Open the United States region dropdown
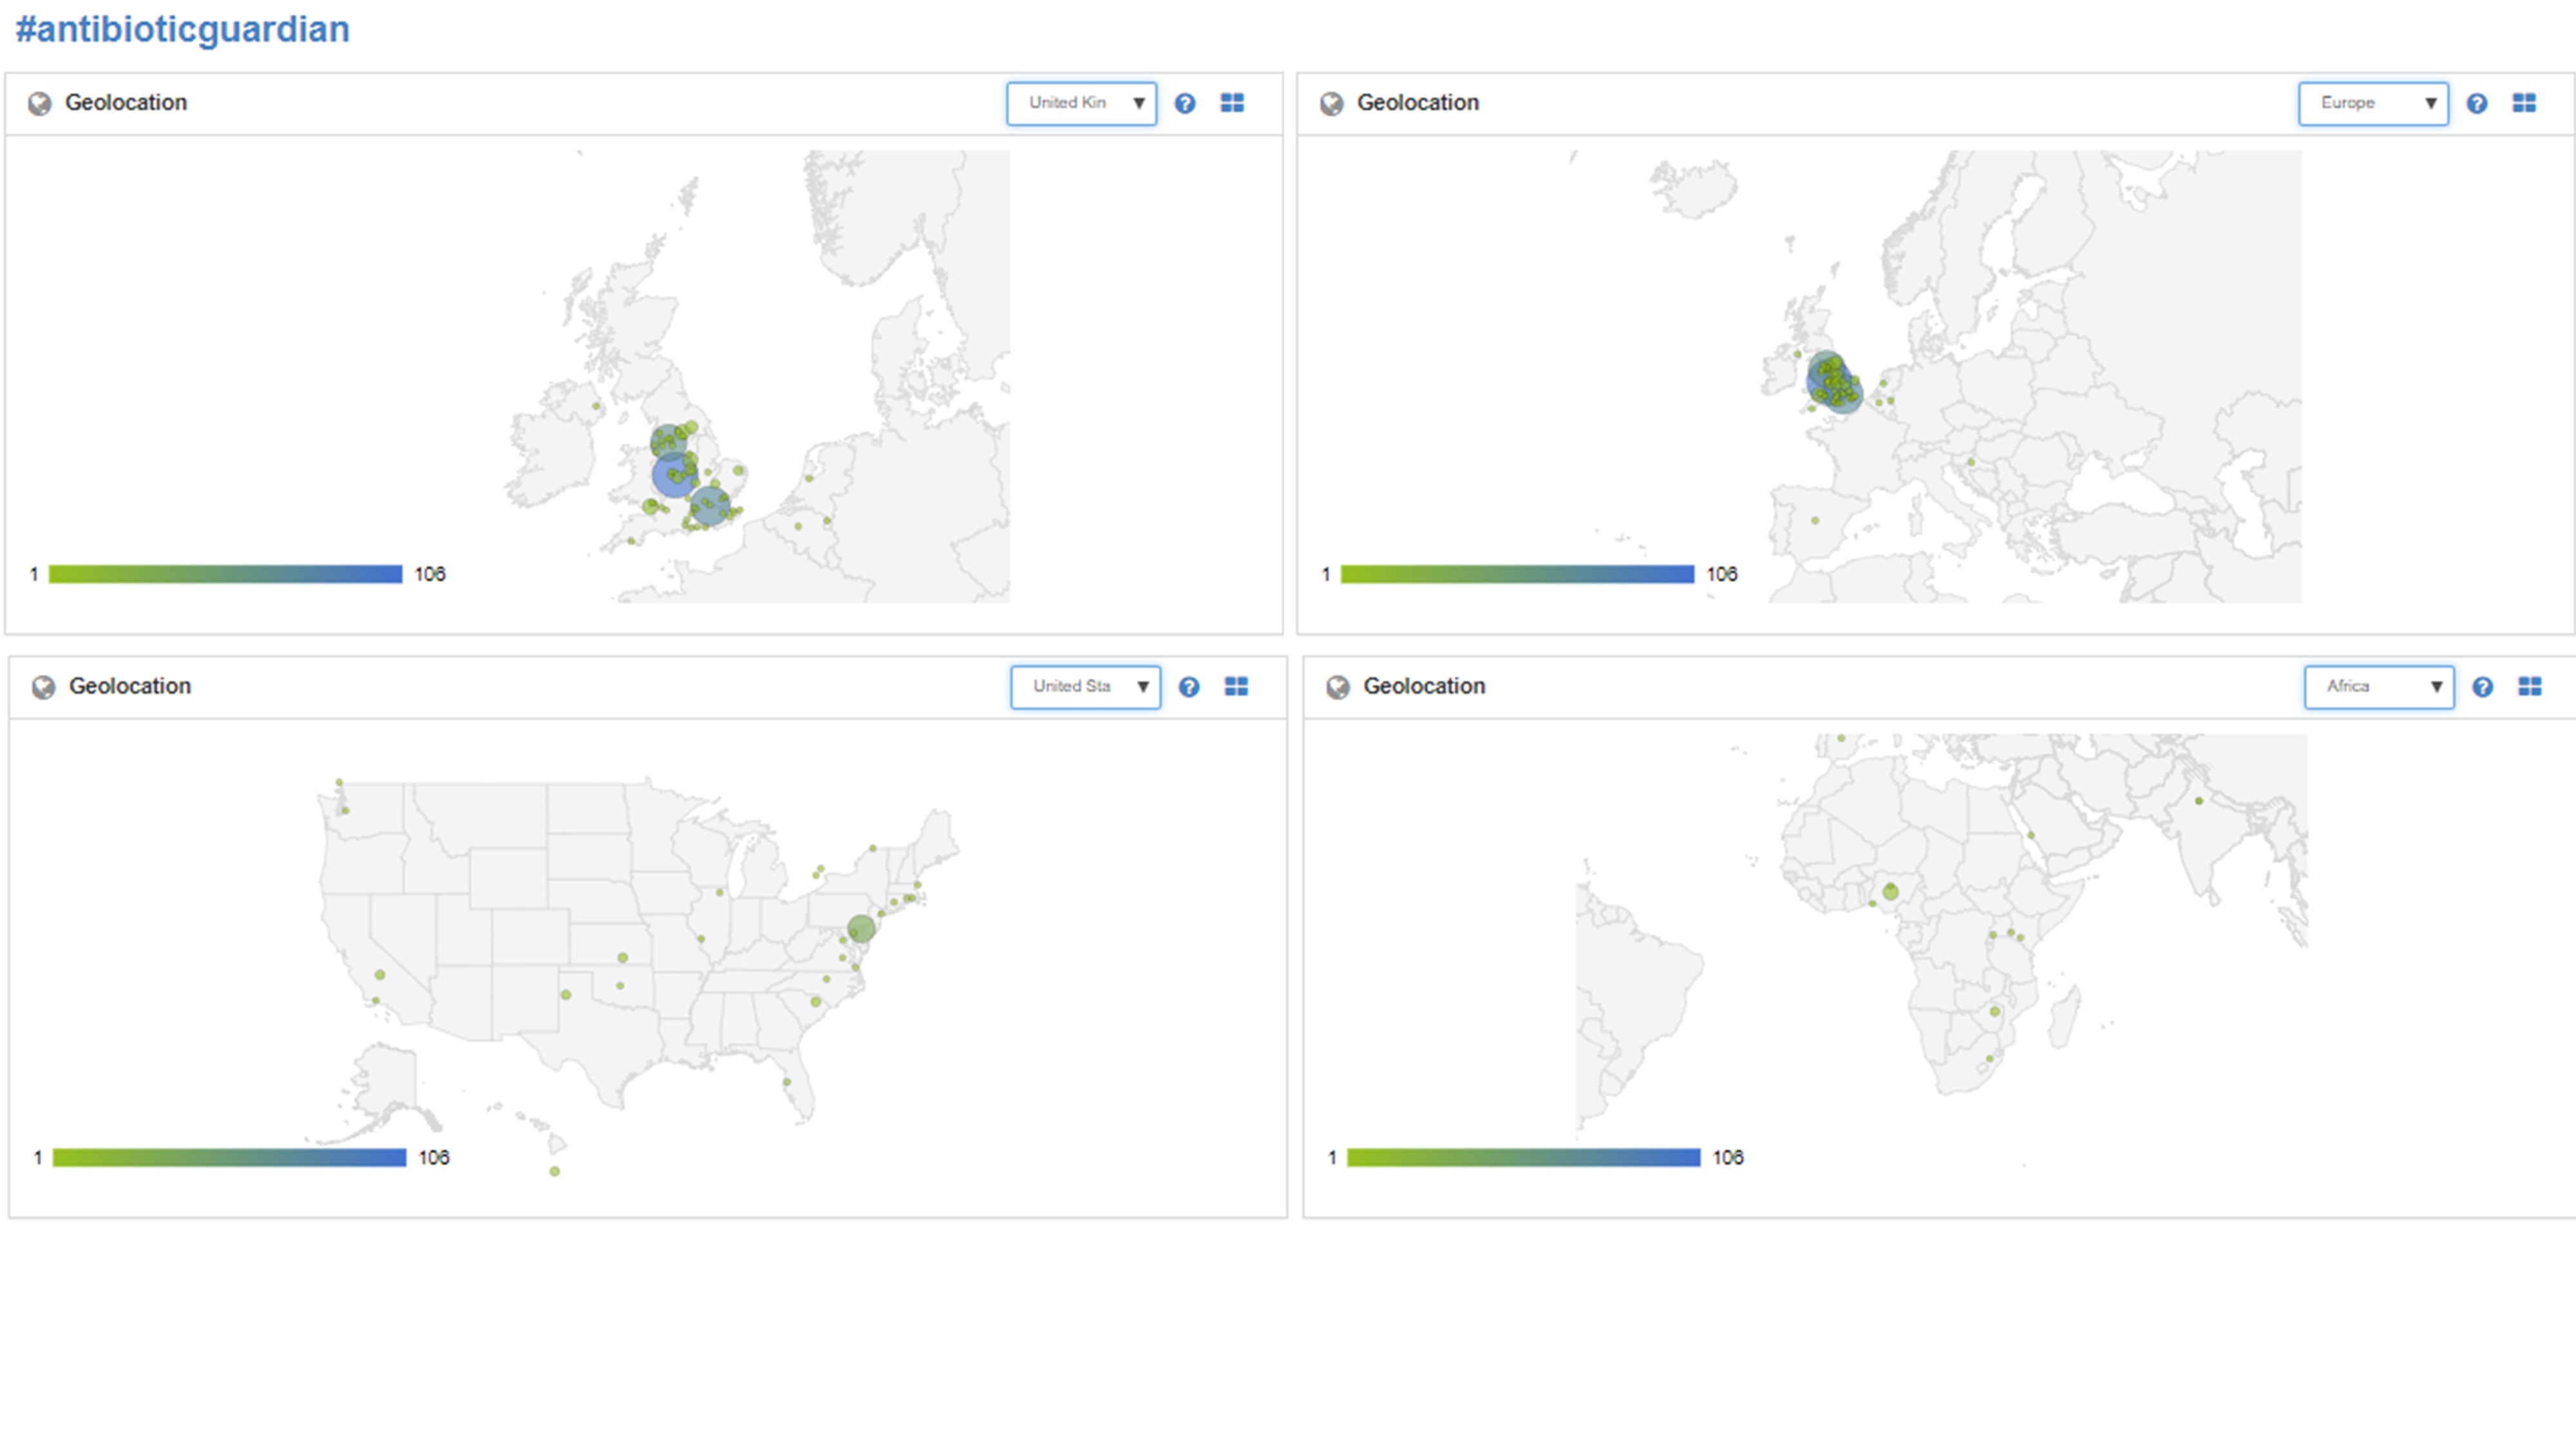The height and width of the screenshot is (1449, 2576). (x=1085, y=687)
